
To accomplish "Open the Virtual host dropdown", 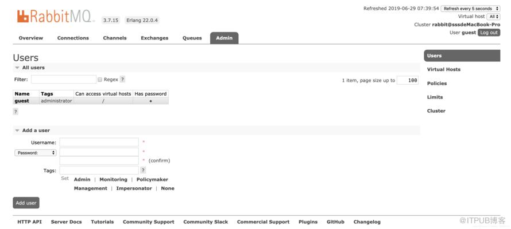I will [493, 17].
